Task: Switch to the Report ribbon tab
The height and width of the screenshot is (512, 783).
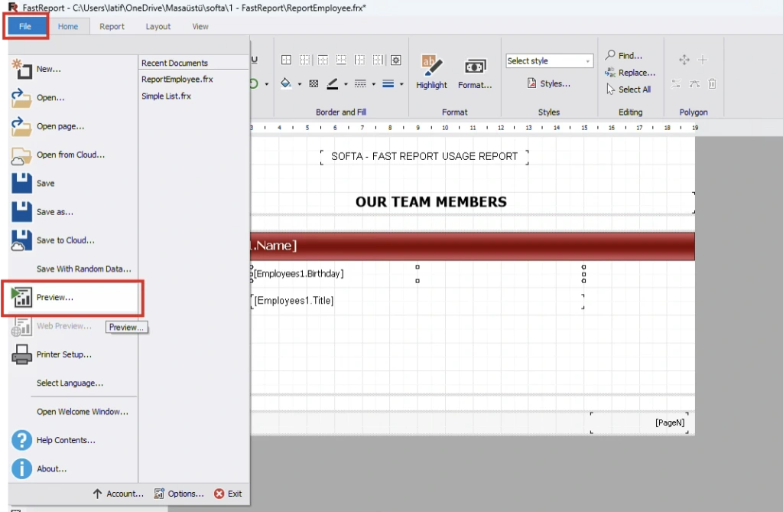Action: (x=112, y=26)
